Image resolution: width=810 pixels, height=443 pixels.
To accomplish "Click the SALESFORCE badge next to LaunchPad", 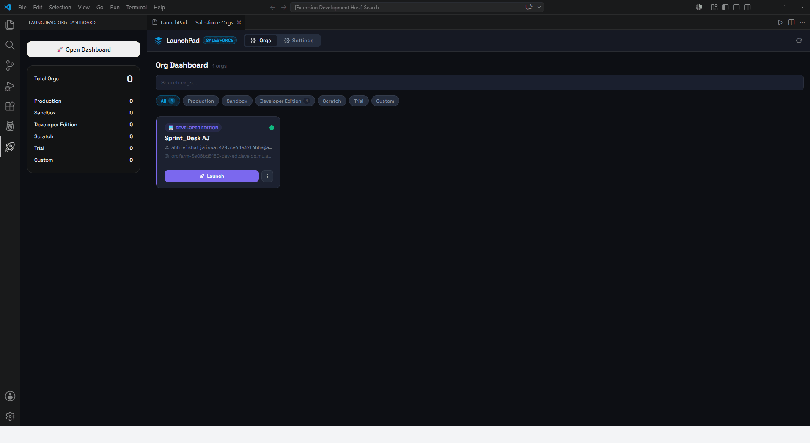I will click(x=220, y=41).
